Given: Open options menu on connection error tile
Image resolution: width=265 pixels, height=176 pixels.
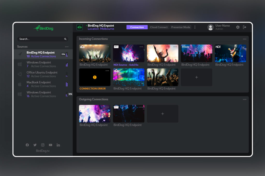Looking at the screenshot, I should coord(107,71).
